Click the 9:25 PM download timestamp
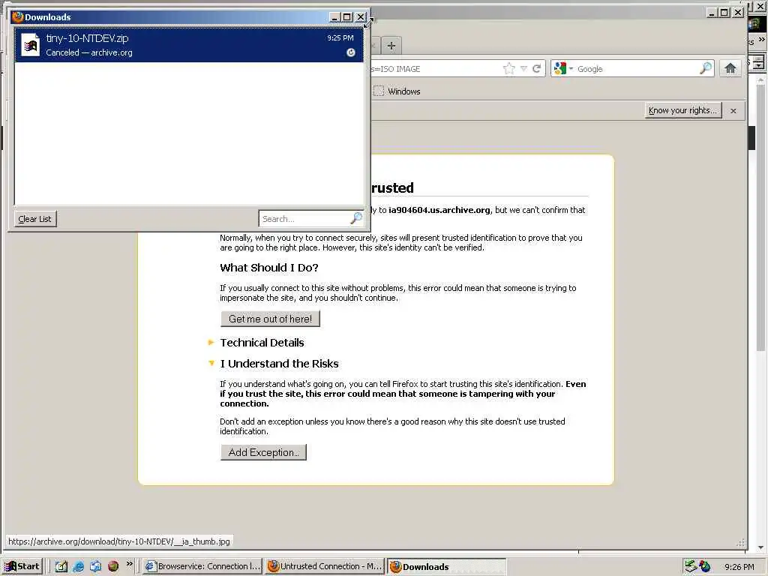The height and width of the screenshot is (576, 768). 340,37
